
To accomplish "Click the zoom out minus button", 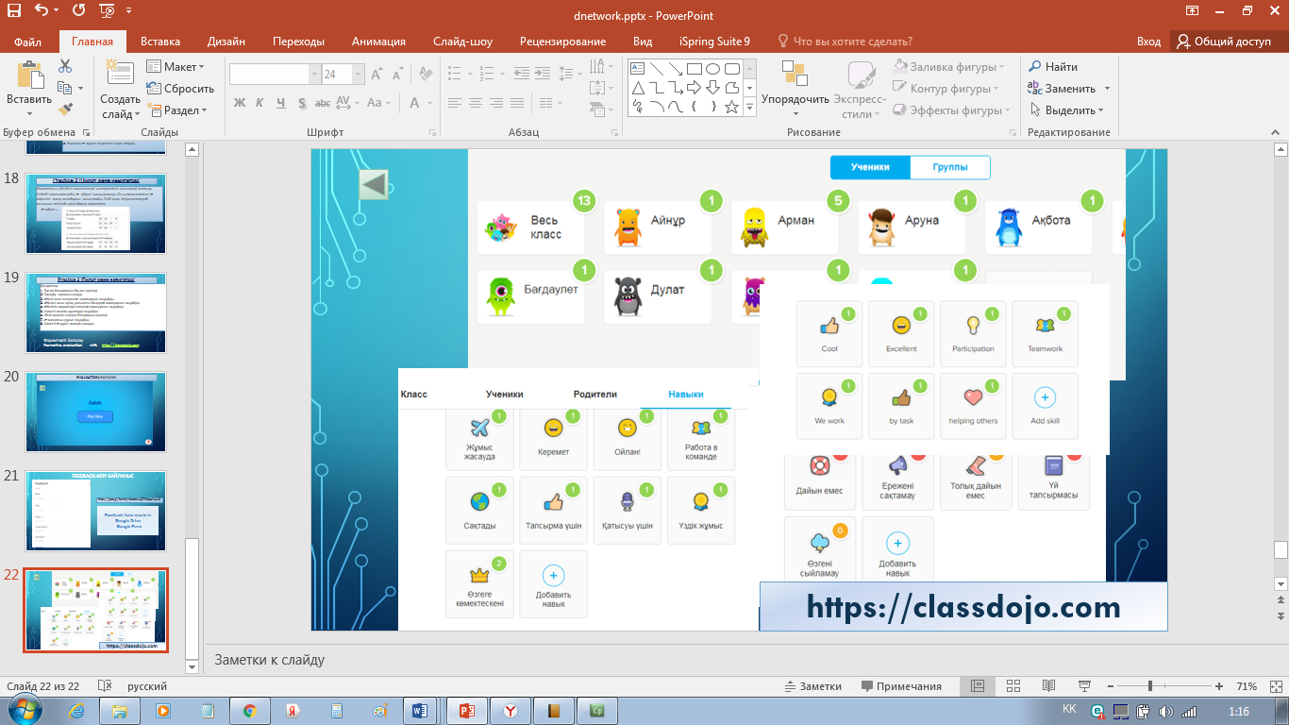I will point(1109,686).
